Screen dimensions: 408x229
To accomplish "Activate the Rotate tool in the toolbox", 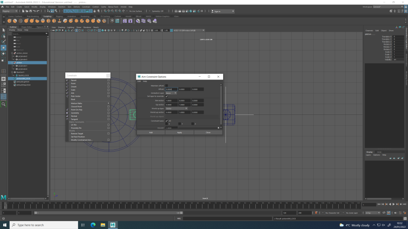I will point(3,54).
